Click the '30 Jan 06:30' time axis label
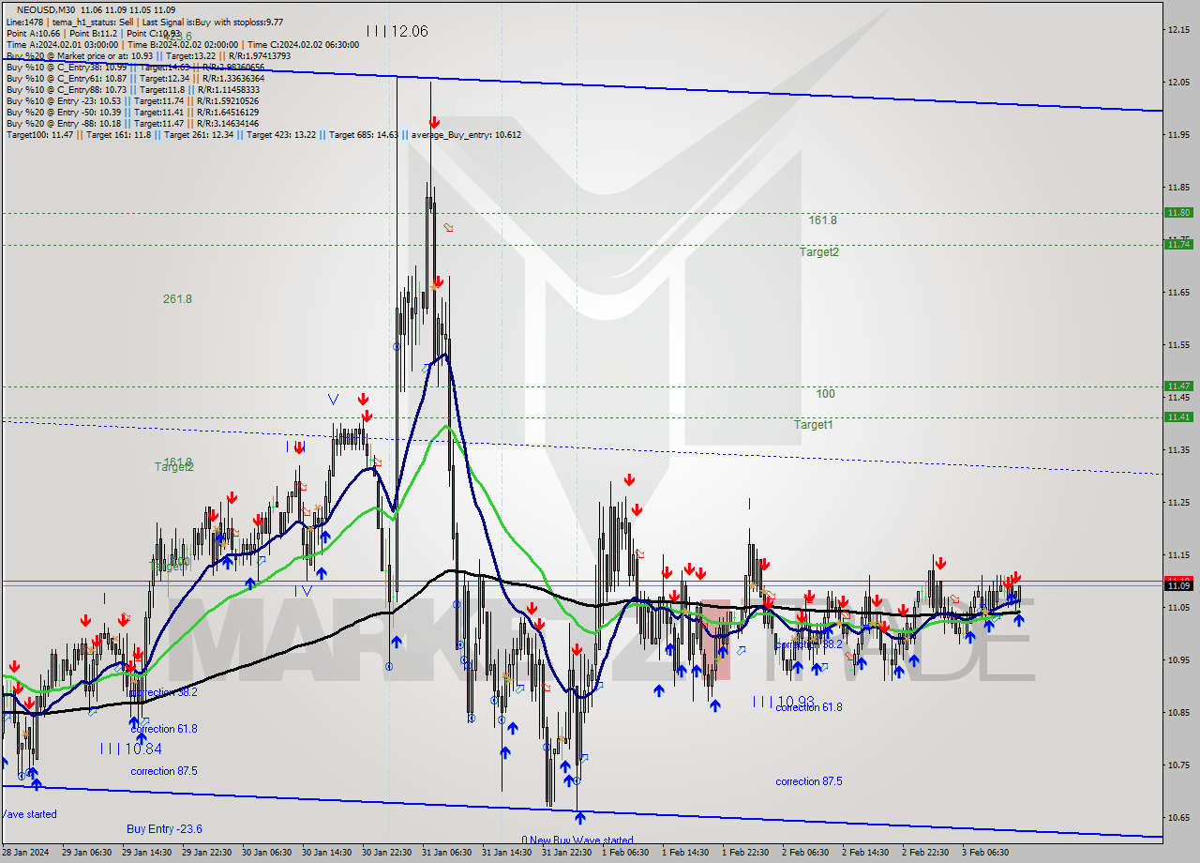The height and width of the screenshot is (863, 1200). pos(266,853)
